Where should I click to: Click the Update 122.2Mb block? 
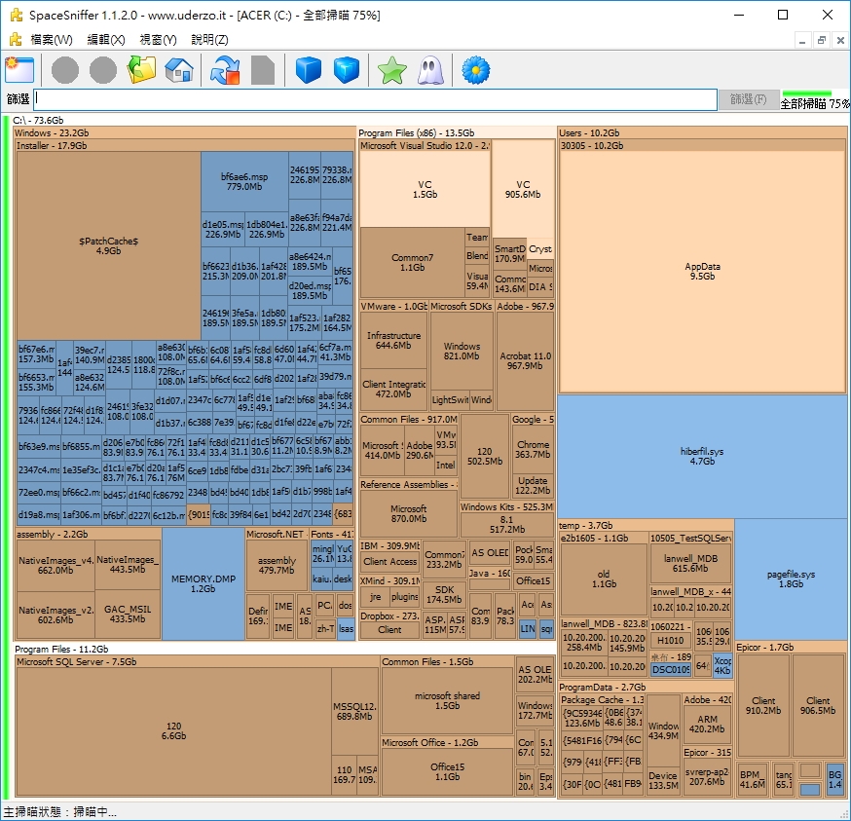(x=533, y=485)
